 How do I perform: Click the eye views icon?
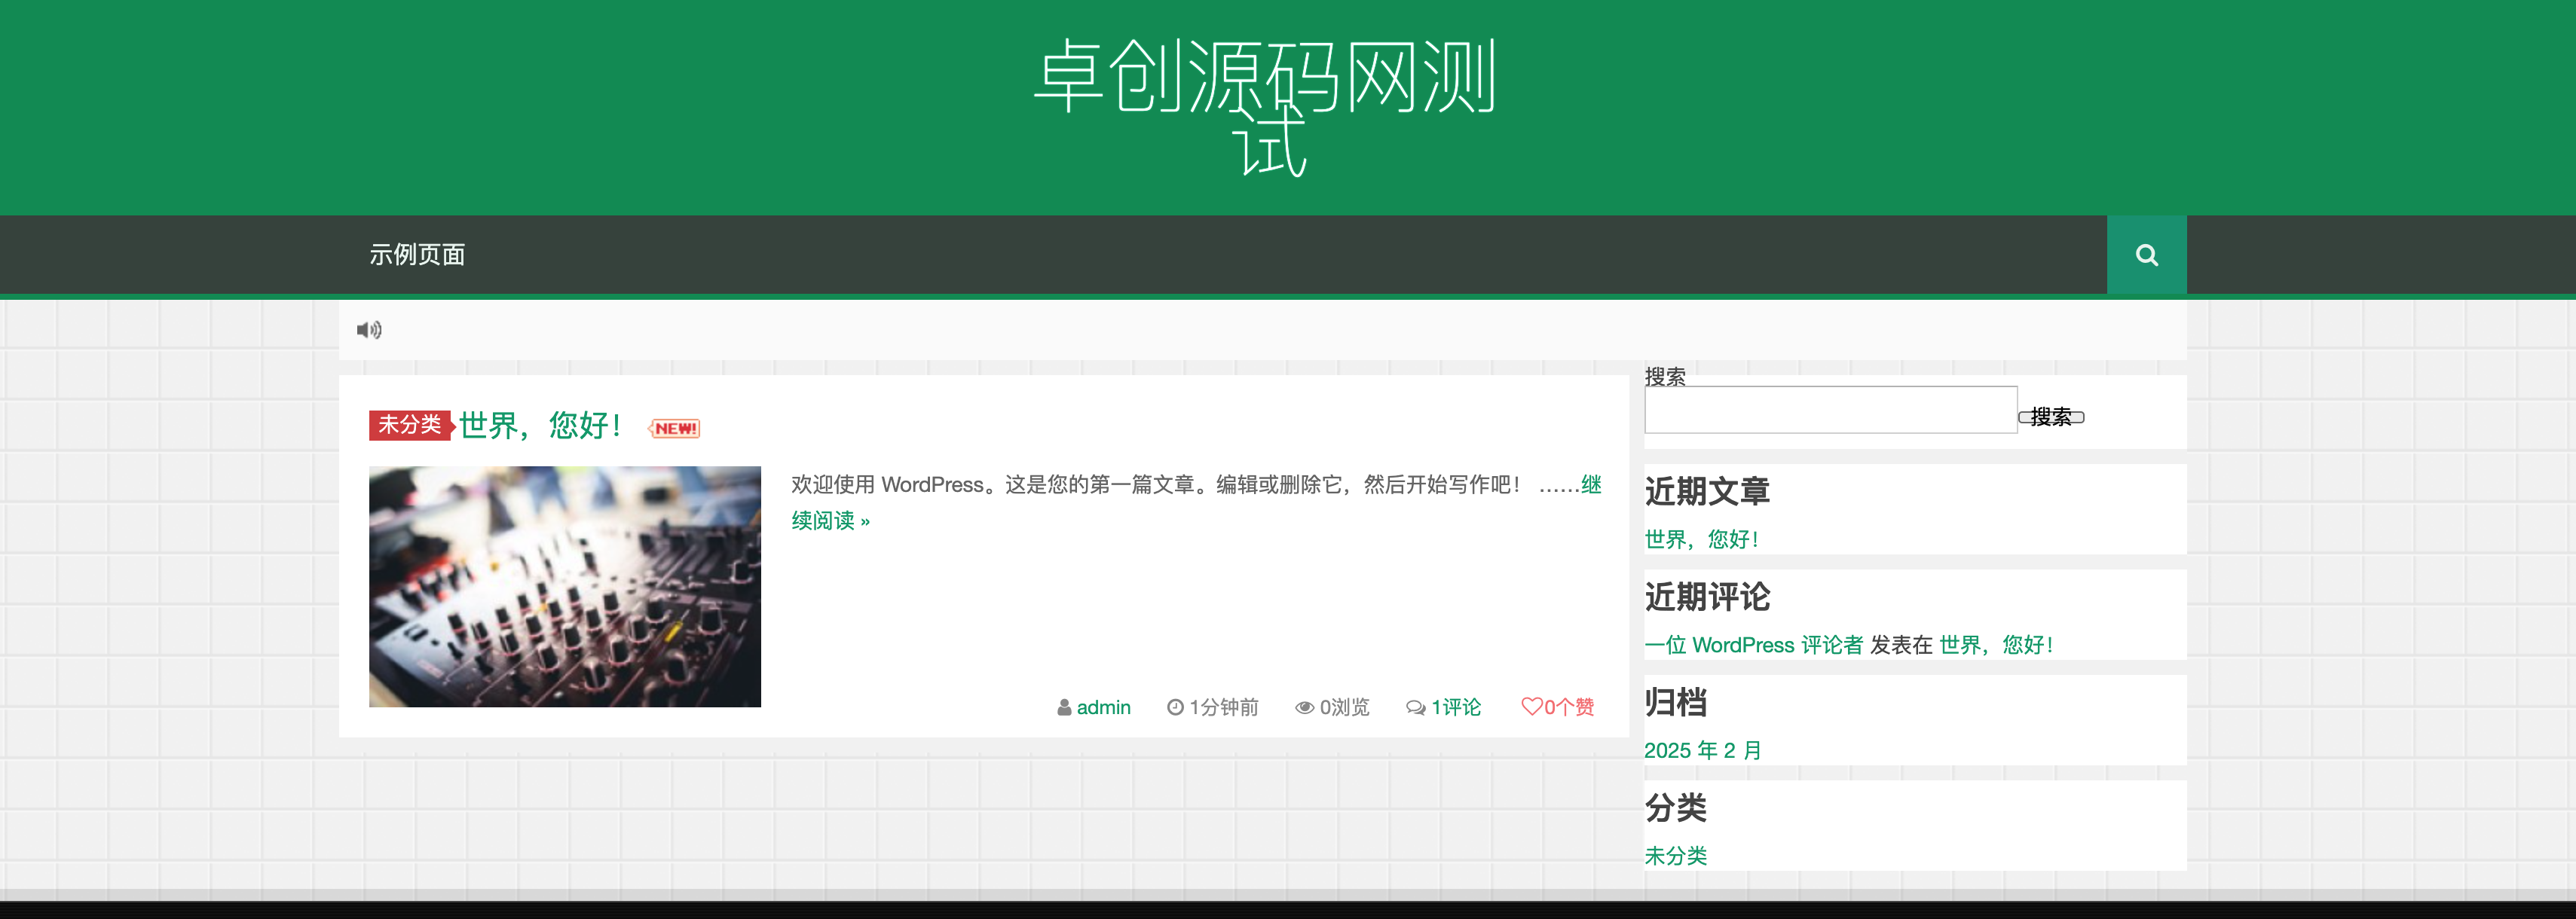(x=1304, y=708)
